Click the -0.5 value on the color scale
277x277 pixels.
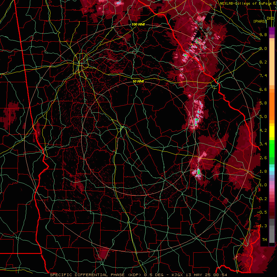point(262,212)
